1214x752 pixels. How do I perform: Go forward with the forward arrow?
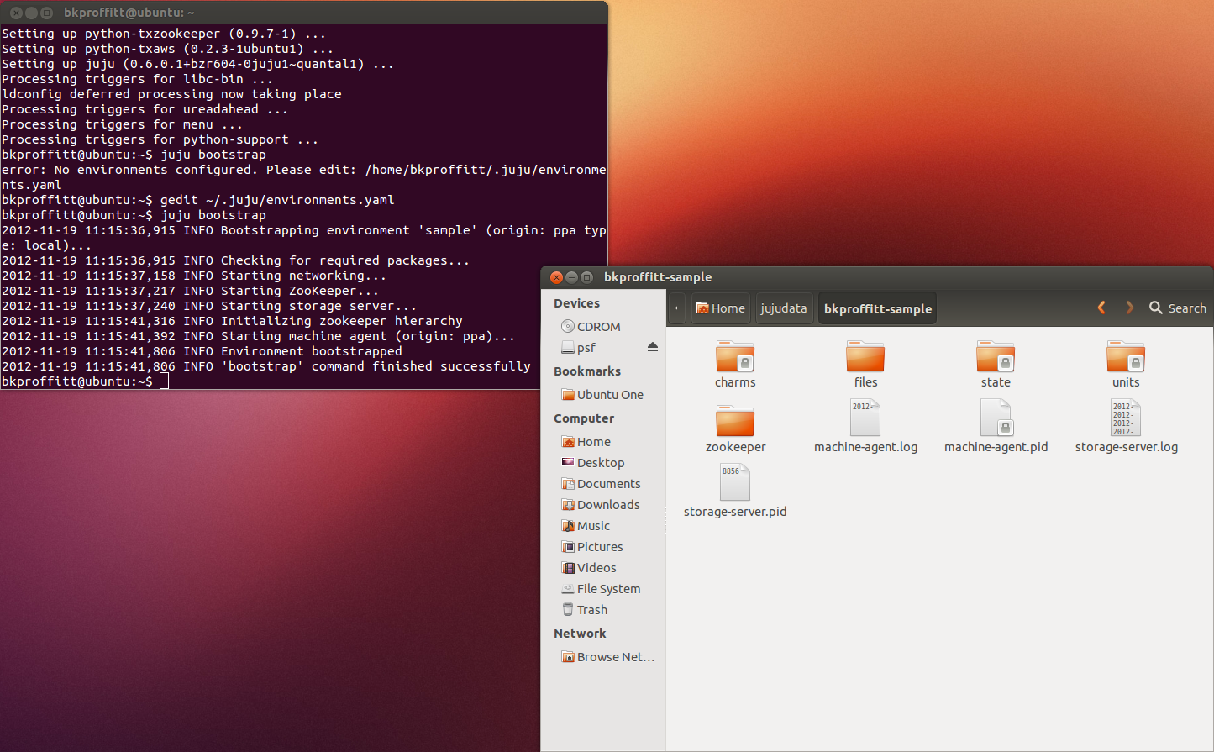[1130, 308]
